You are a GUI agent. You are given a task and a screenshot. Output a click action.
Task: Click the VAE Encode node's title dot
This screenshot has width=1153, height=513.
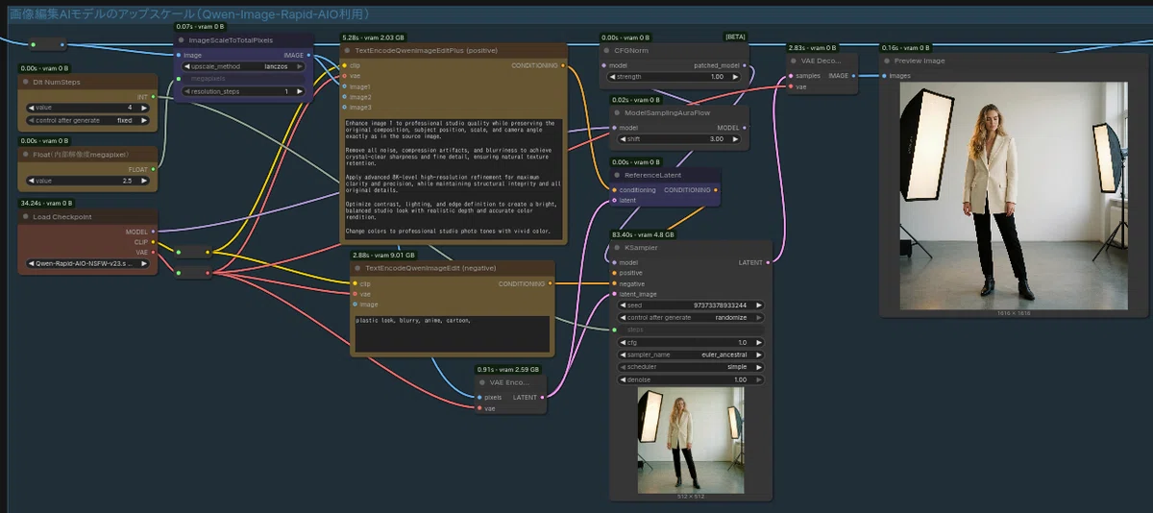click(x=482, y=382)
